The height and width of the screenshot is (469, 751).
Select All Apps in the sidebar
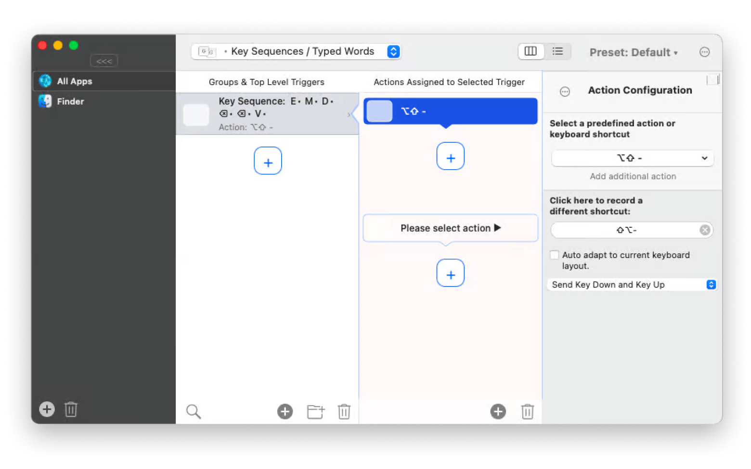click(x=74, y=81)
